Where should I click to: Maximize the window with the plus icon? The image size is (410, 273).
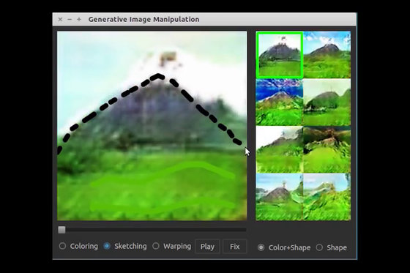(79, 19)
